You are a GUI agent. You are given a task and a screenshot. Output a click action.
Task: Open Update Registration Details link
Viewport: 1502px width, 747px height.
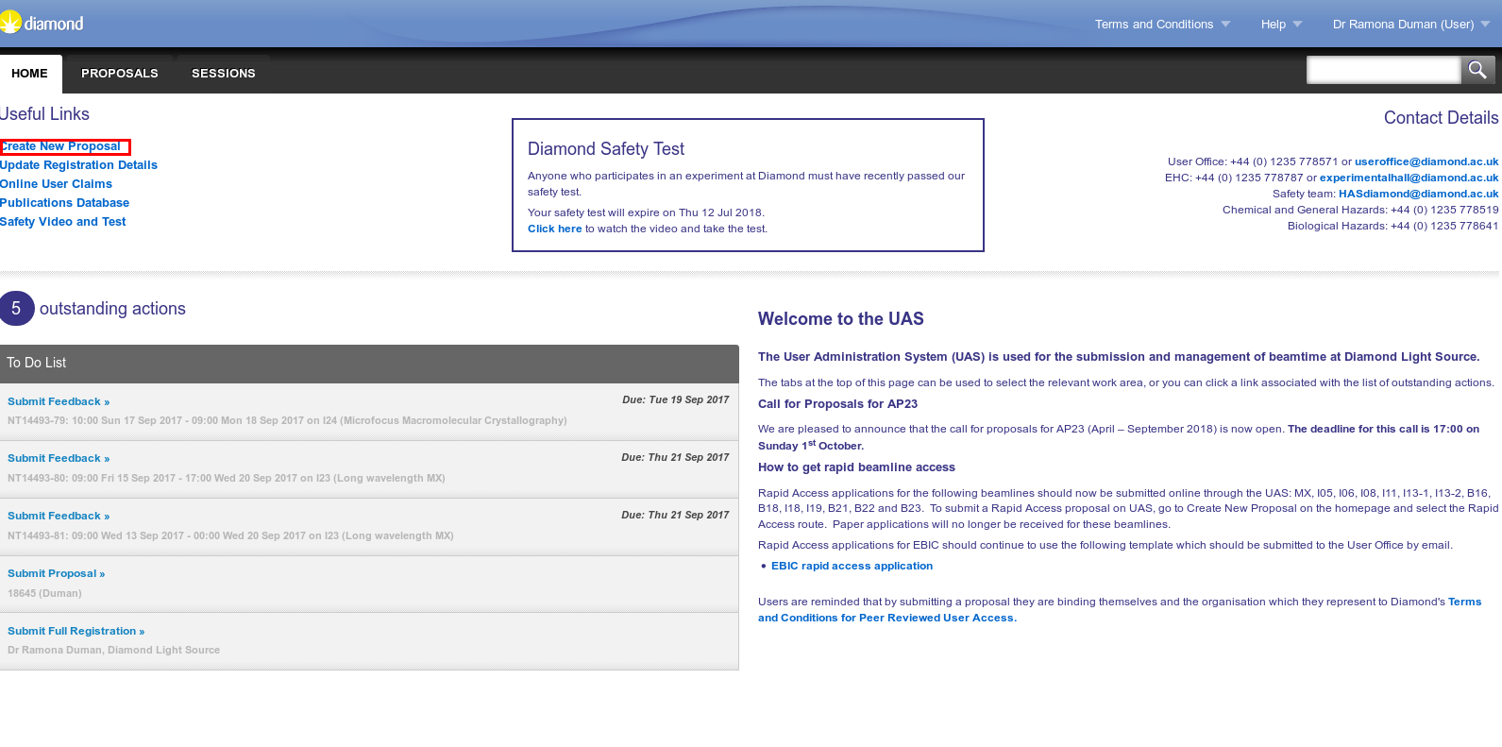[78, 165]
